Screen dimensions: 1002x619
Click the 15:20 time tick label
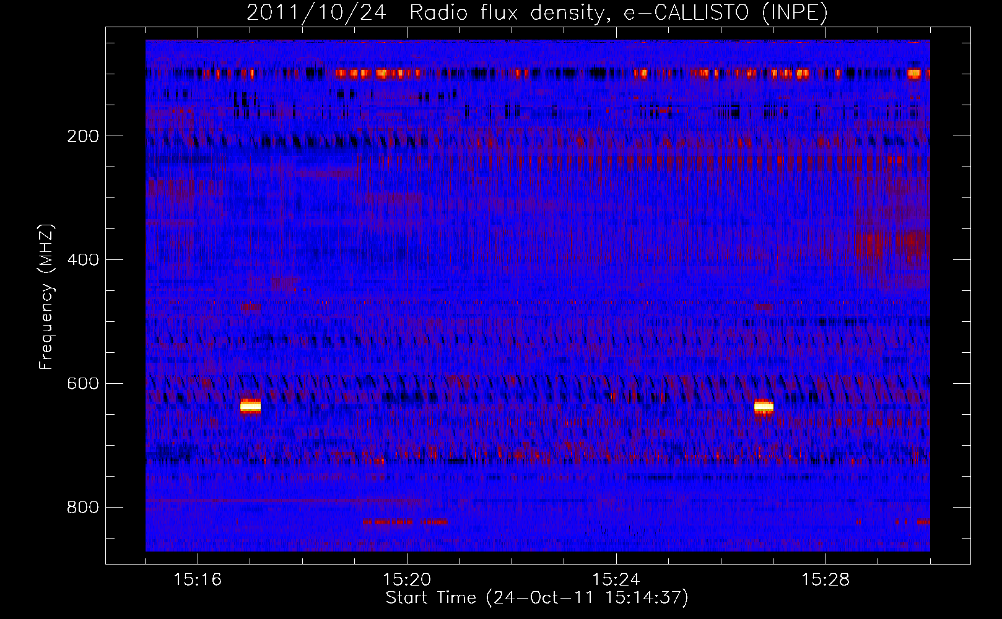(x=407, y=580)
